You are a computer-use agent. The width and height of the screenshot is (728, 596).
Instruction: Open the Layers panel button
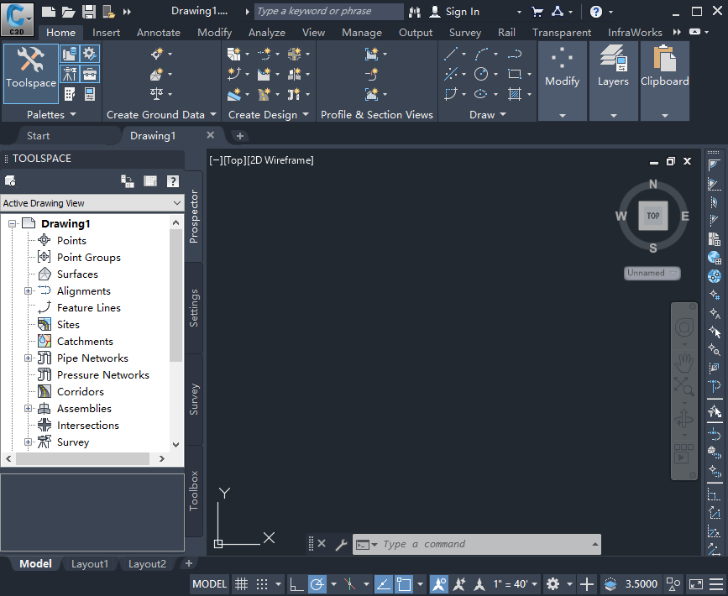tap(613, 67)
